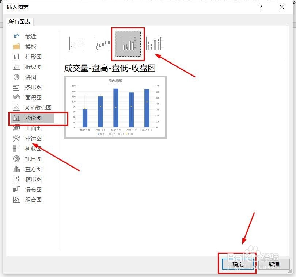296x277 pixels.
Task: Open the 最近 chart list item
Action: point(31,36)
